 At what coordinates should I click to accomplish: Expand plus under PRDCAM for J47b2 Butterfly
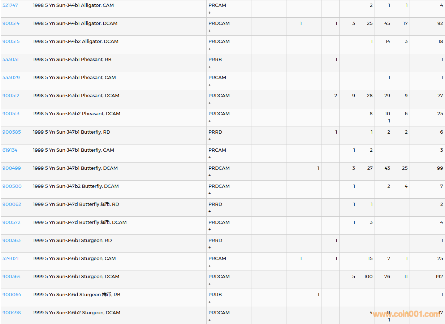pos(209,194)
